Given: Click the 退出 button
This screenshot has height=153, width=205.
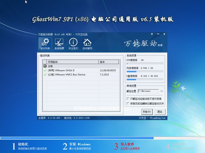Looking at the screenshot, I should [x=160, y=112].
